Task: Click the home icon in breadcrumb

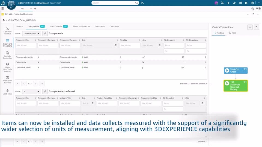Action: (x=4, y=20)
